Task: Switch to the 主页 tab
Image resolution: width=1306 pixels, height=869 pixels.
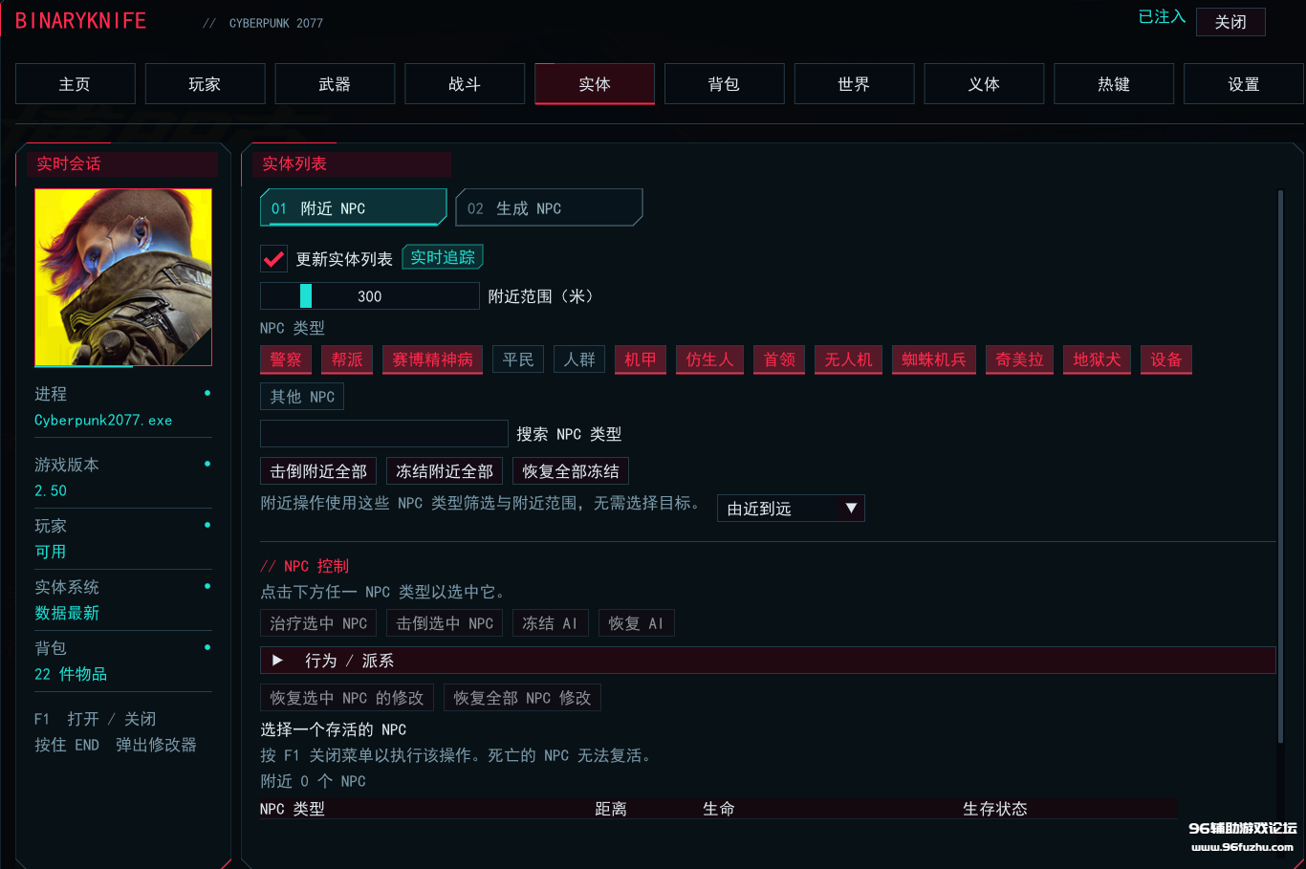Action: [x=75, y=84]
